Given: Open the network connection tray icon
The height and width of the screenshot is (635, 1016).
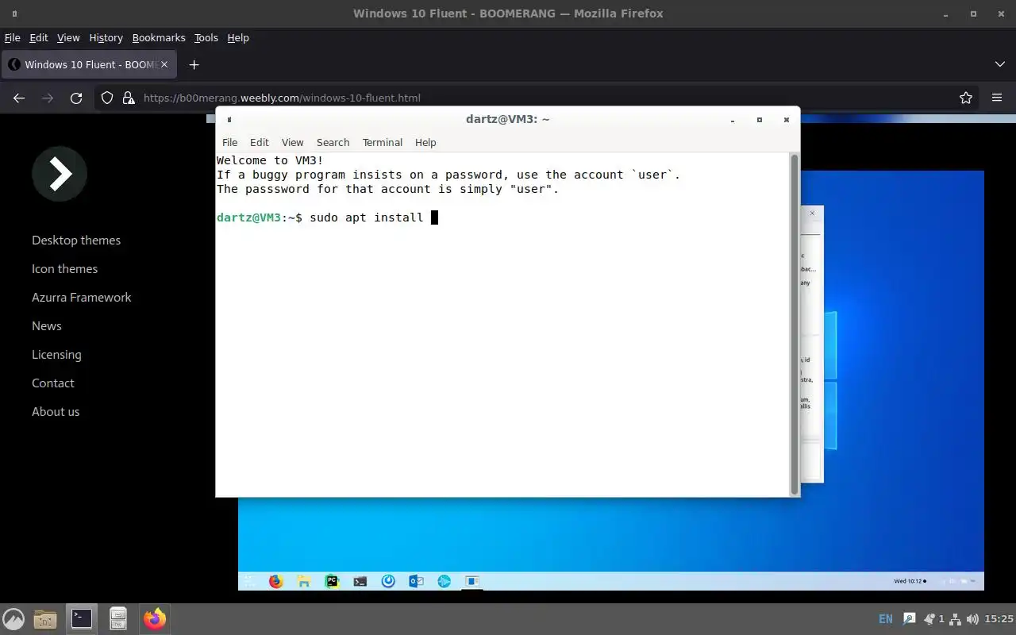Looking at the screenshot, I should tap(956, 618).
